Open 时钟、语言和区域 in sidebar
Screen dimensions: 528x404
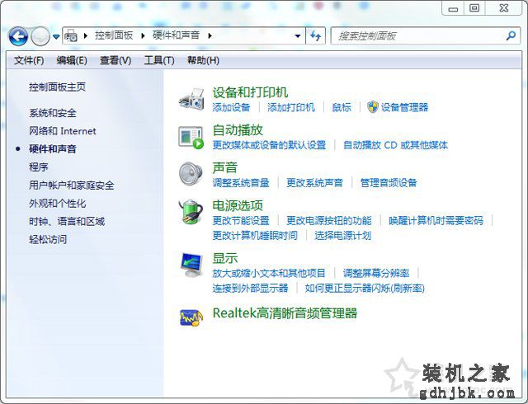point(67,222)
